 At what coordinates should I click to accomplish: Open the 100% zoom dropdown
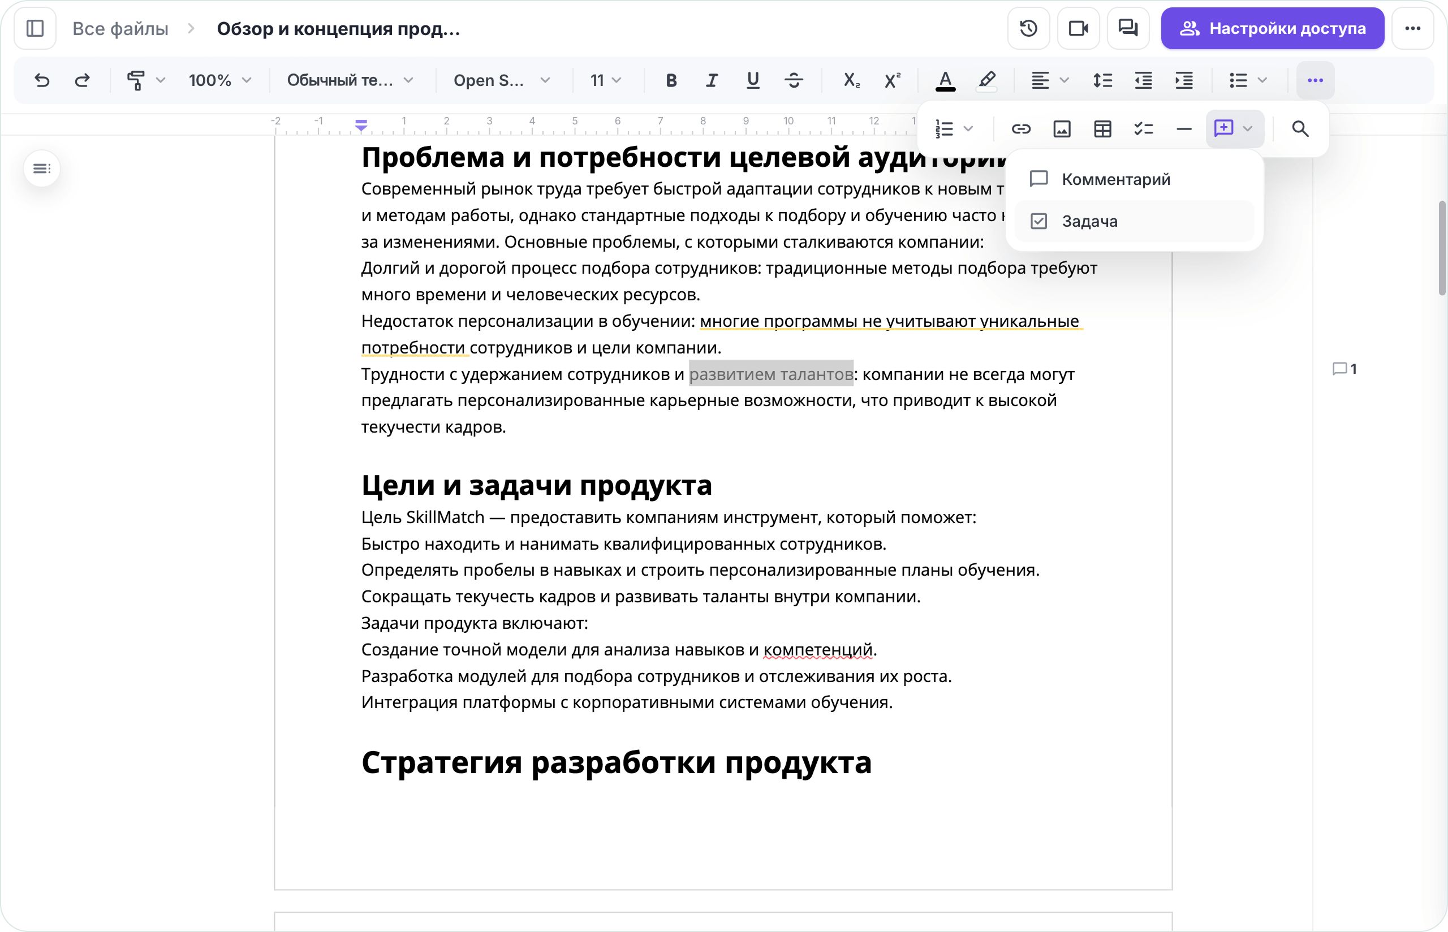pyautogui.click(x=219, y=80)
